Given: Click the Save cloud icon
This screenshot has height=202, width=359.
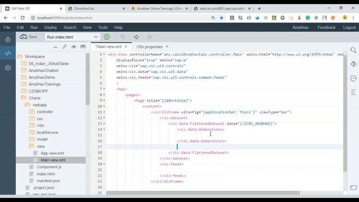Looking at the screenshot, I should [24, 36].
